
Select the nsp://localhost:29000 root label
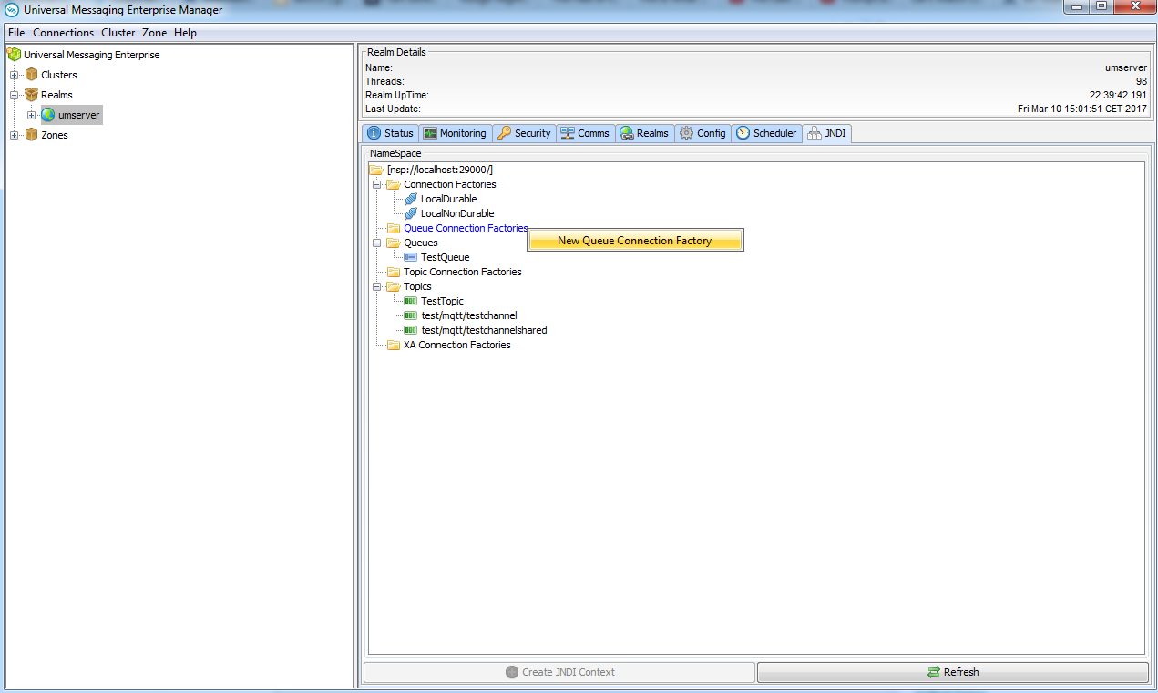(x=439, y=170)
